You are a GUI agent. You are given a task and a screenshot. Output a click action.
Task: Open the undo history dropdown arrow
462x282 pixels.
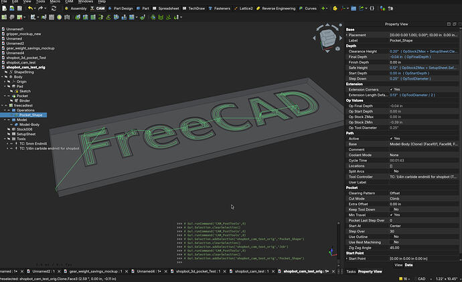coord(35,9)
